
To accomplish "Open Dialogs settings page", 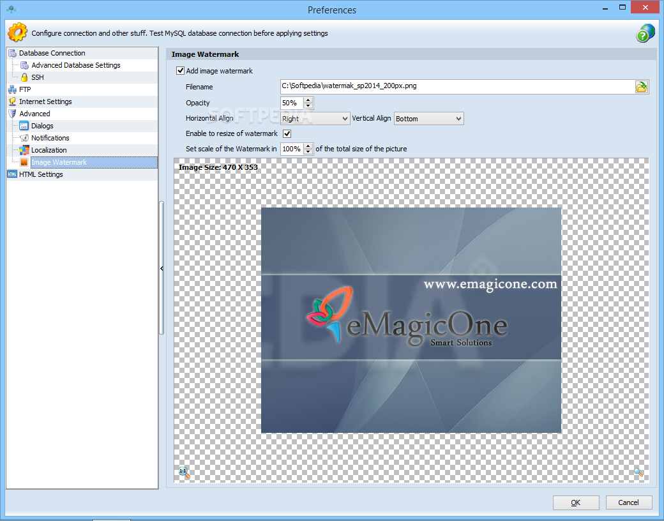I will 42,126.
